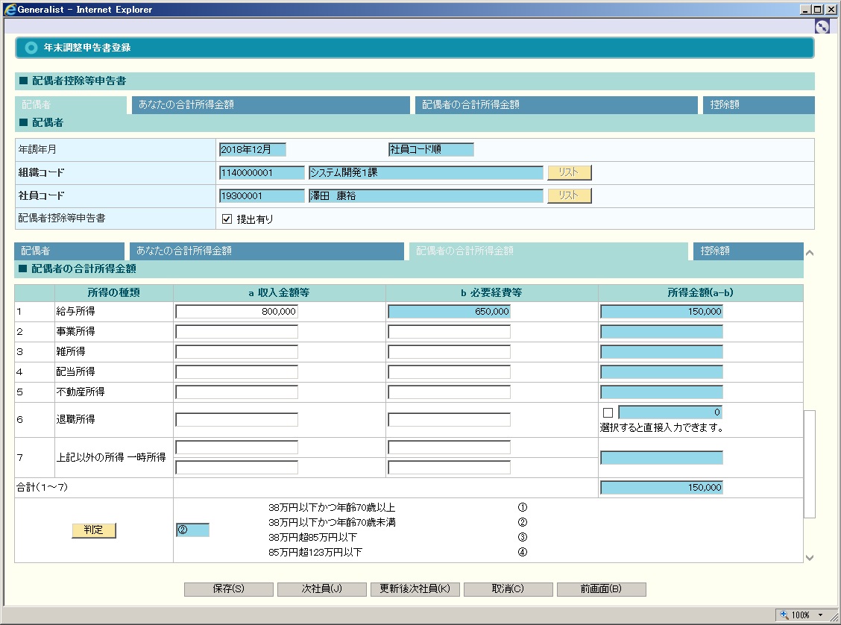The height and width of the screenshot is (625, 841).
Task: Select the 配偶者 tab in lower bar
Action: [69, 251]
